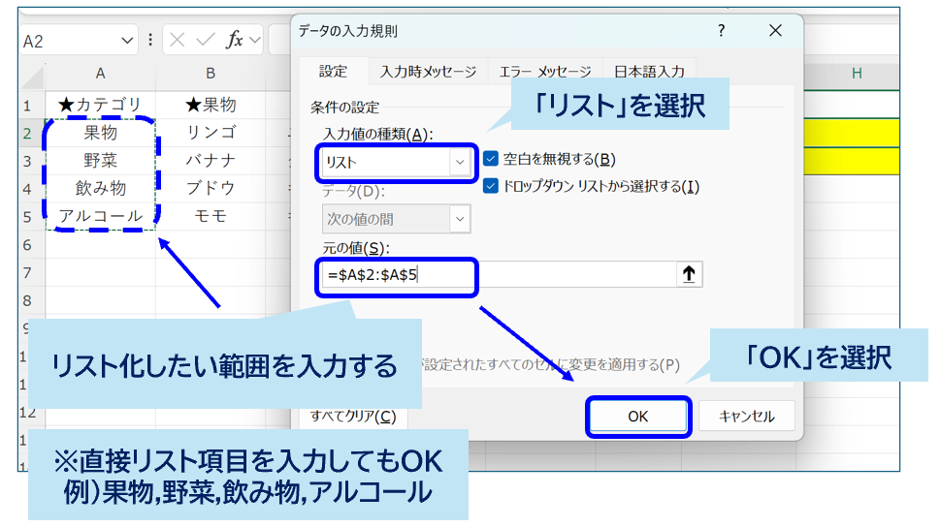Click cell 野菜

click(x=100, y=161)
